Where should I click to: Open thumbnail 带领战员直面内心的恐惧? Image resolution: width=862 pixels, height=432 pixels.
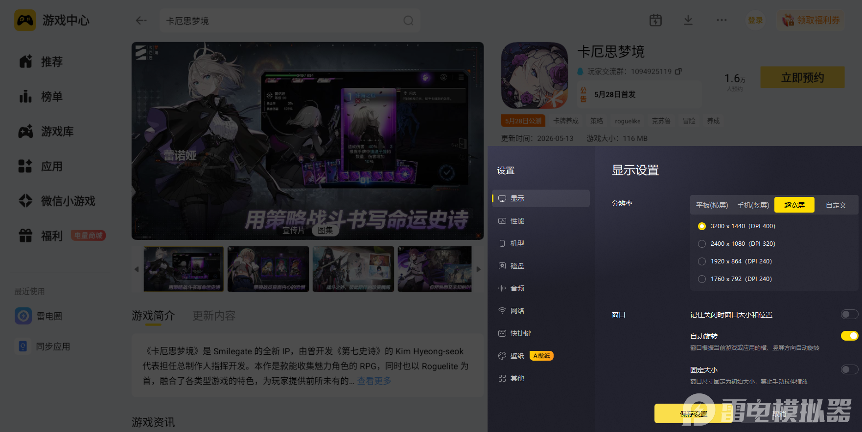268,269
